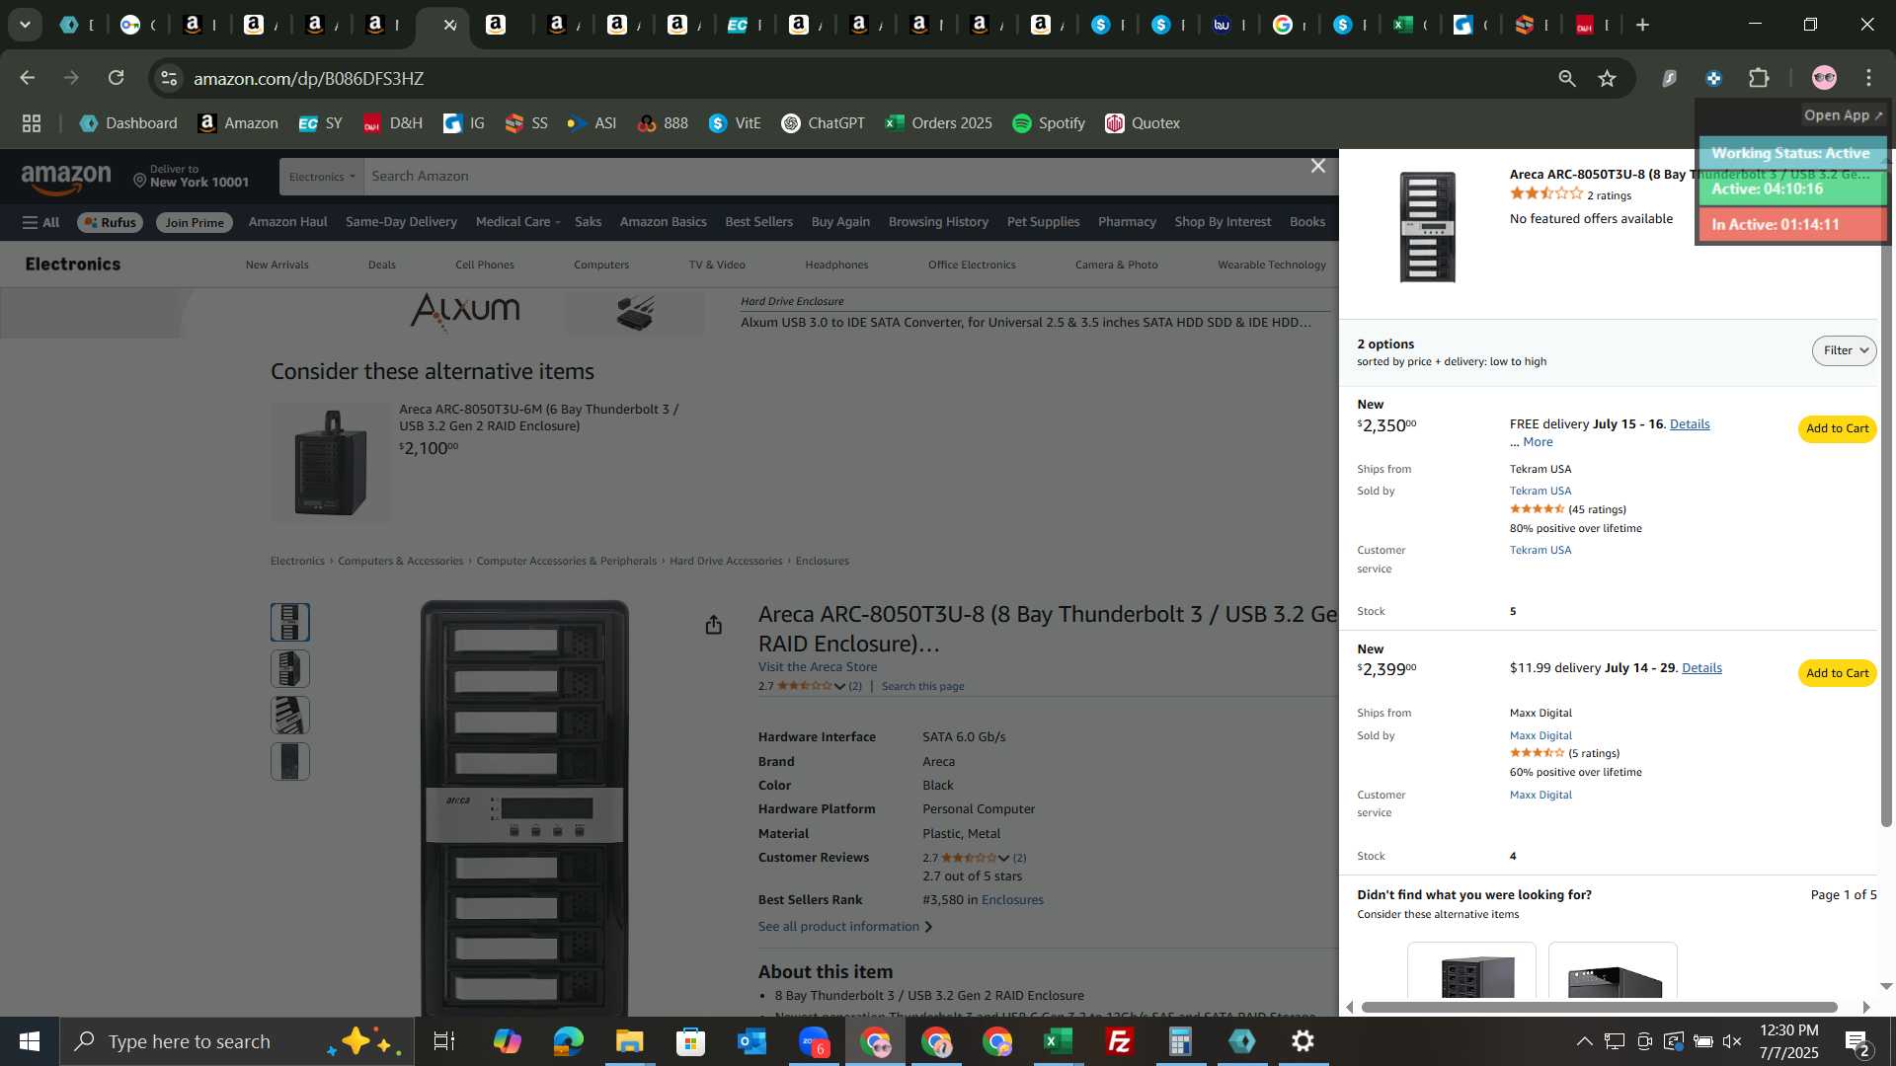Expand More delivery info for Tekram offer

[1538, 442]
